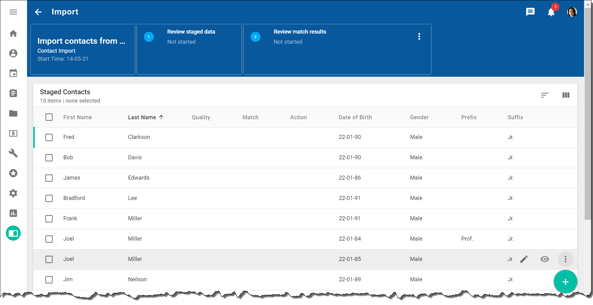The height and width of the screenshot is (305, 593).
Task: Open the star favorites sidebar item
Action: point(13,173)
